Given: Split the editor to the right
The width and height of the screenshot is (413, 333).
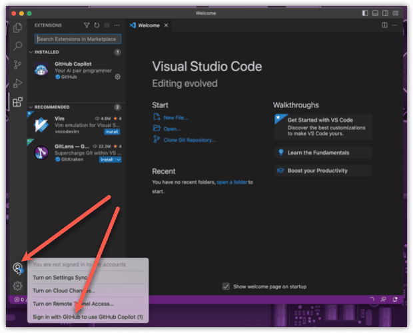Looking at the screenshot, I should pos(384,25).
